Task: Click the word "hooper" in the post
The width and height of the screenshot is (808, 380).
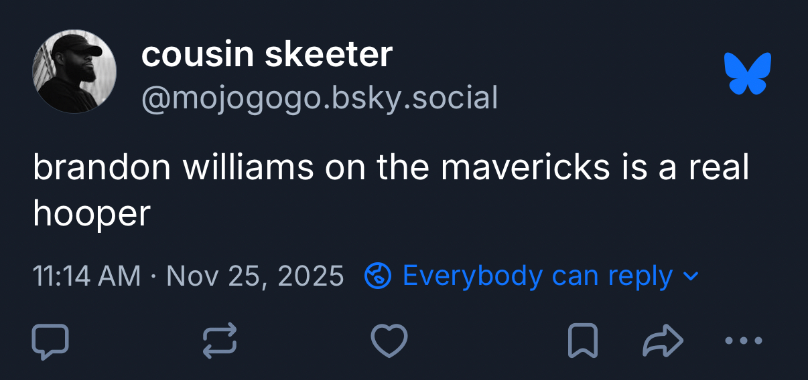Action: coord(92,213)
